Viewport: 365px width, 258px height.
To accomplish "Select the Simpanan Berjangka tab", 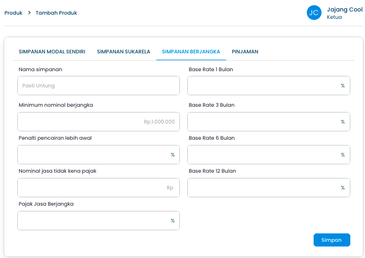I will [191, 52].
